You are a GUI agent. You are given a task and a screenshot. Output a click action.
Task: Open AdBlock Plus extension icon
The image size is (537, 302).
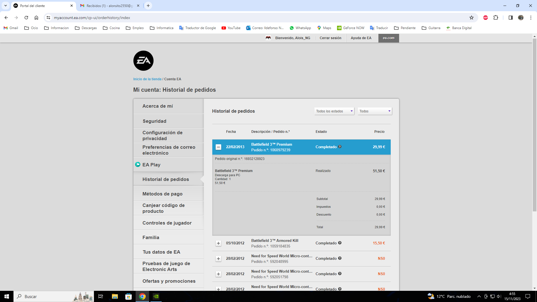click(486, 18)
